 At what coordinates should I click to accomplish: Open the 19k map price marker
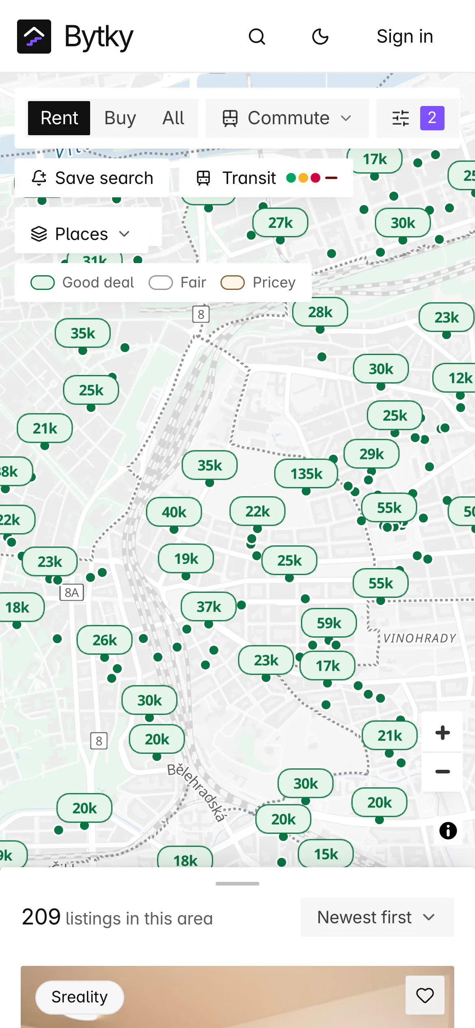click(186, 559)
